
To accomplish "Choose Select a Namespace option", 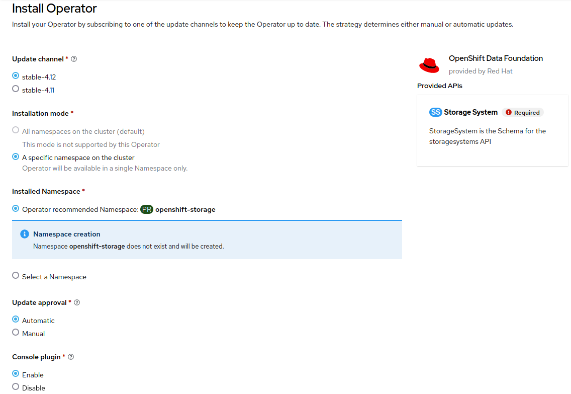I will click(x=15, y=276).
